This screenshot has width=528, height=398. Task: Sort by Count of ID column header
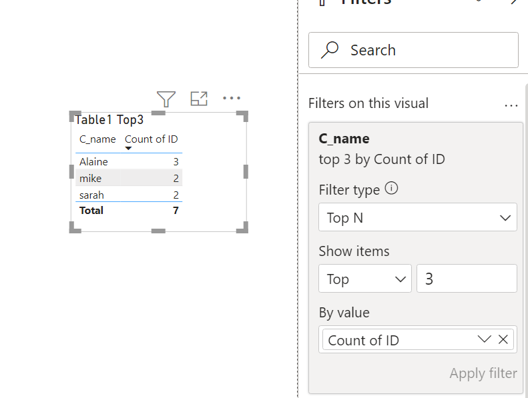pyautogui.click(x=152, y=139)
